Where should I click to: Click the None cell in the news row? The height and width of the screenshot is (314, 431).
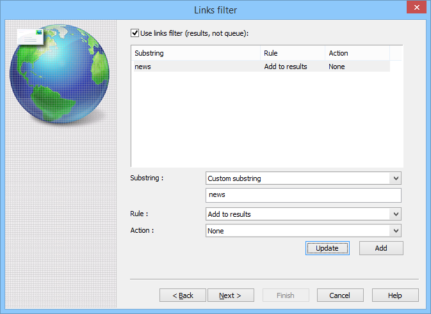(337, 67)
